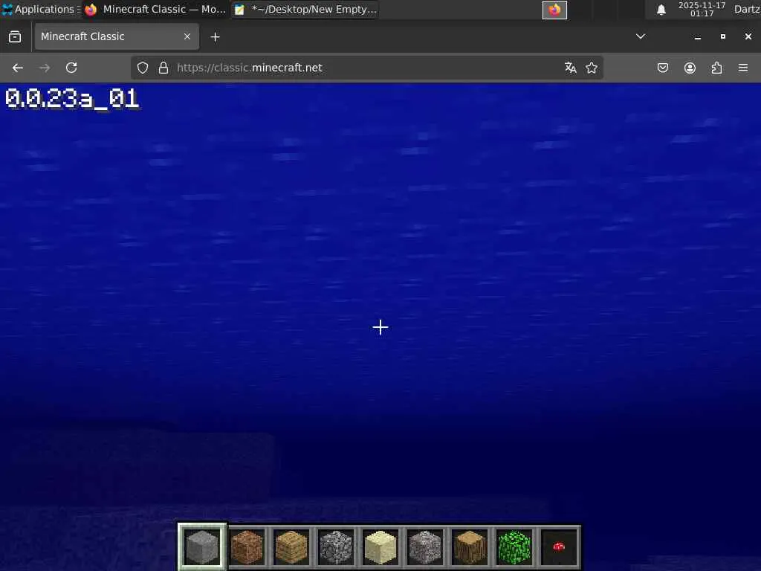Viewport: 761px width, 571px height.
Task: Click the Firefox workspace thumbnail in panel
Action: pos(554,10)
